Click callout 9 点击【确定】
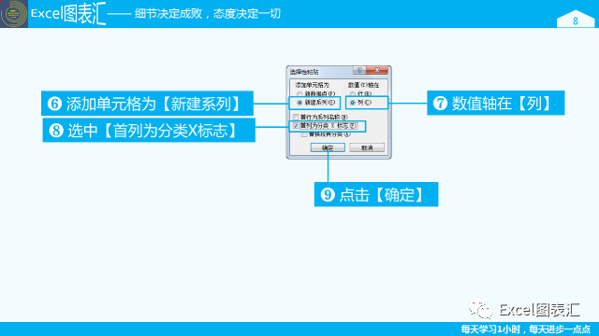Viewport: 599px width, 336px height. 376,194
